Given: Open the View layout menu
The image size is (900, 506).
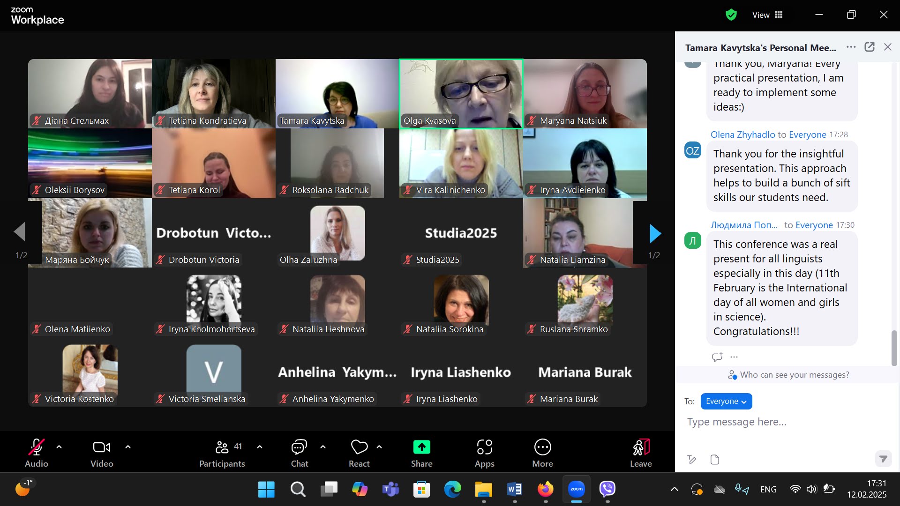Looking at the screenshot, I should tap(767, 15).
